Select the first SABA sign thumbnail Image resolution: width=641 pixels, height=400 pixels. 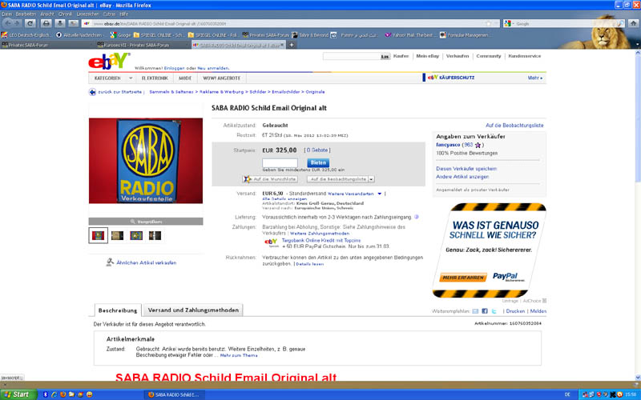click(x=98, y=235)
